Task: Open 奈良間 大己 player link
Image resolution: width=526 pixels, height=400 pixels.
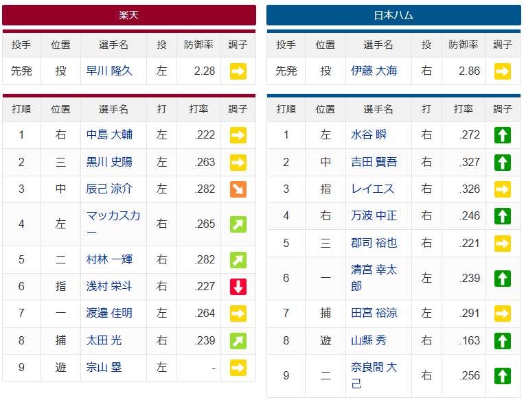Action: pos(374,375)
